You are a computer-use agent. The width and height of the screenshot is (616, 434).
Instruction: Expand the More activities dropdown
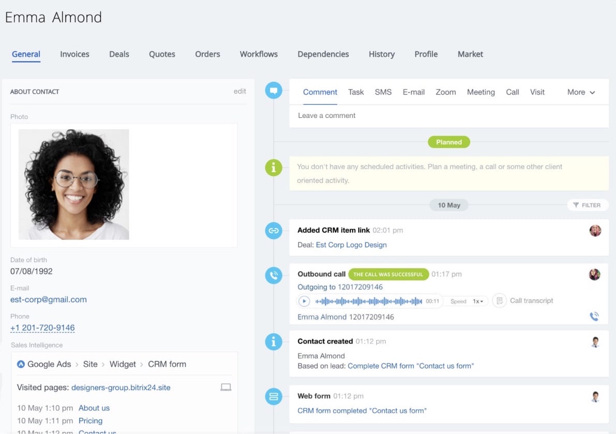pyautogui.click(x=581, y=92)
